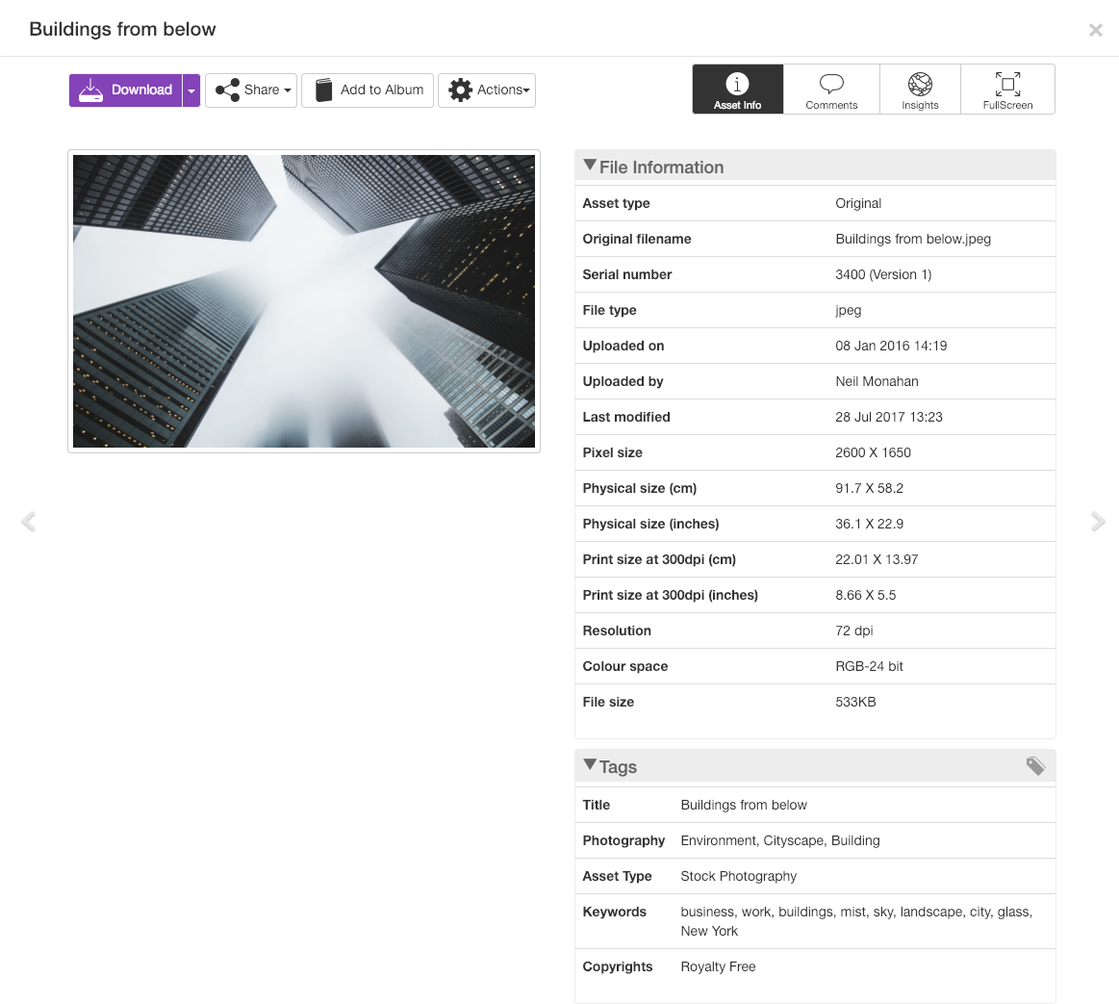Viewport: 1119px width, 1004px height.
Task: Click Add to Album button
Action: [x=368, y=90]
